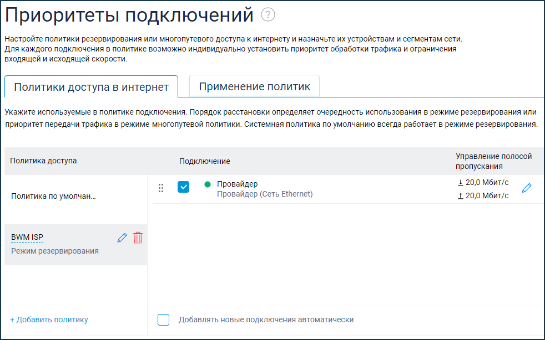Click the Подключение column header

[204, 161]
